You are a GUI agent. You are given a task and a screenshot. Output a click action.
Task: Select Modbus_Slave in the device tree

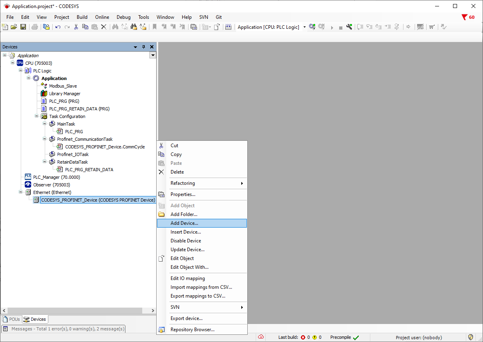tap(63, 86)
